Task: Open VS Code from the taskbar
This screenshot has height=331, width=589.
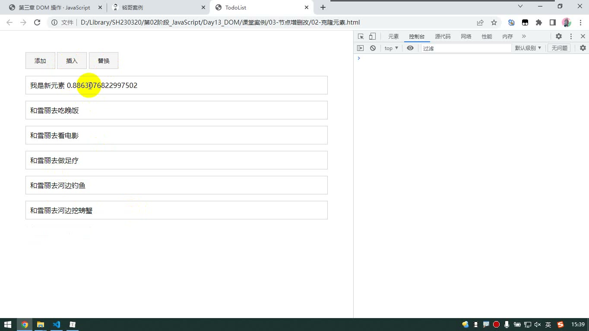Action: [57, 325]
